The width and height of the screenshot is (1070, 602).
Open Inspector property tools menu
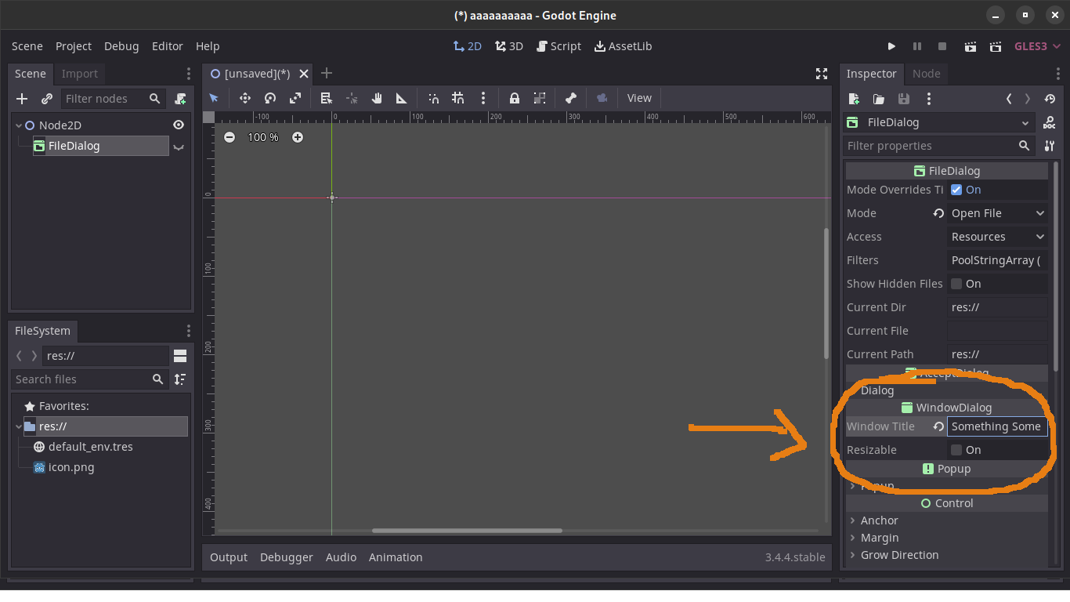coord(1050,146)
